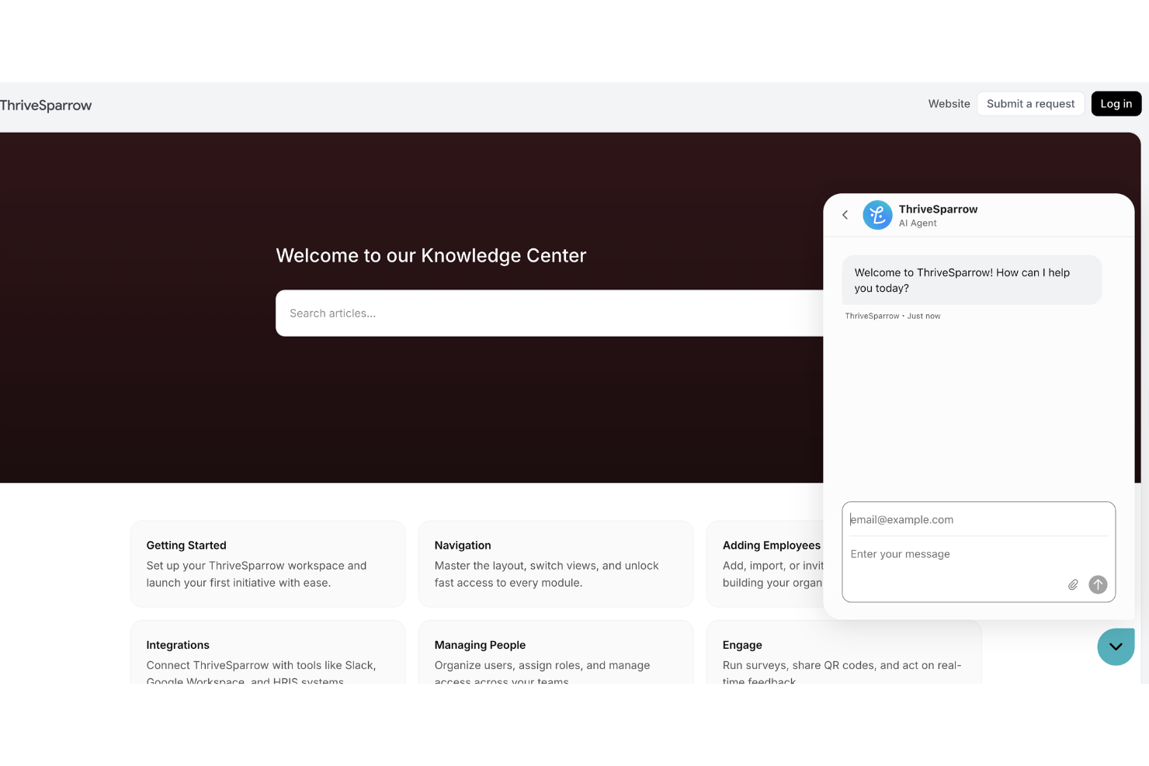The height and width of the screenshot is (766, 1149).
Task: Collapse the chat widget with chevron button
Action: click(x=1116, y=646)
